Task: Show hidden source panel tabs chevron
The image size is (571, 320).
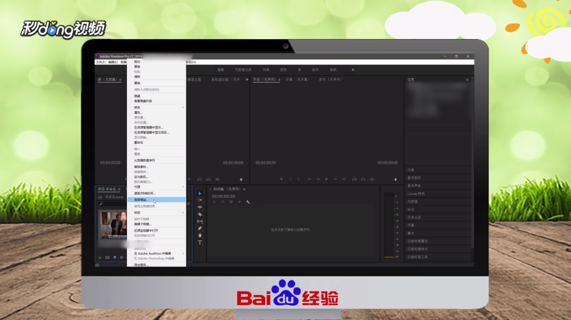Action: [247, 80]
